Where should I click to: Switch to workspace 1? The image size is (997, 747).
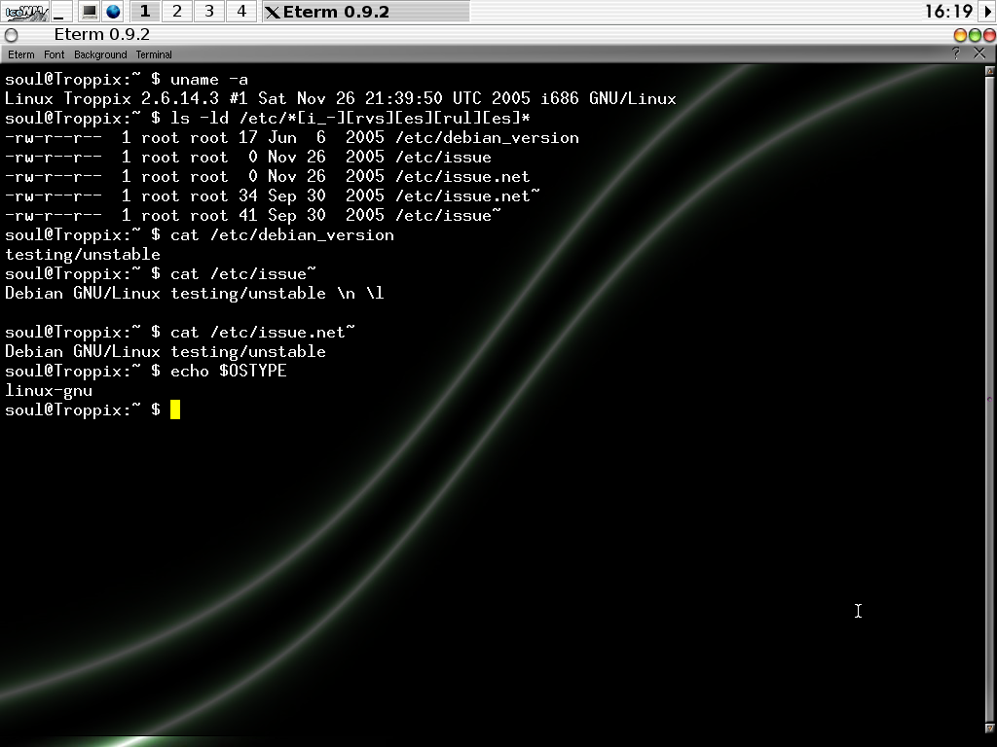pos(145,12)
